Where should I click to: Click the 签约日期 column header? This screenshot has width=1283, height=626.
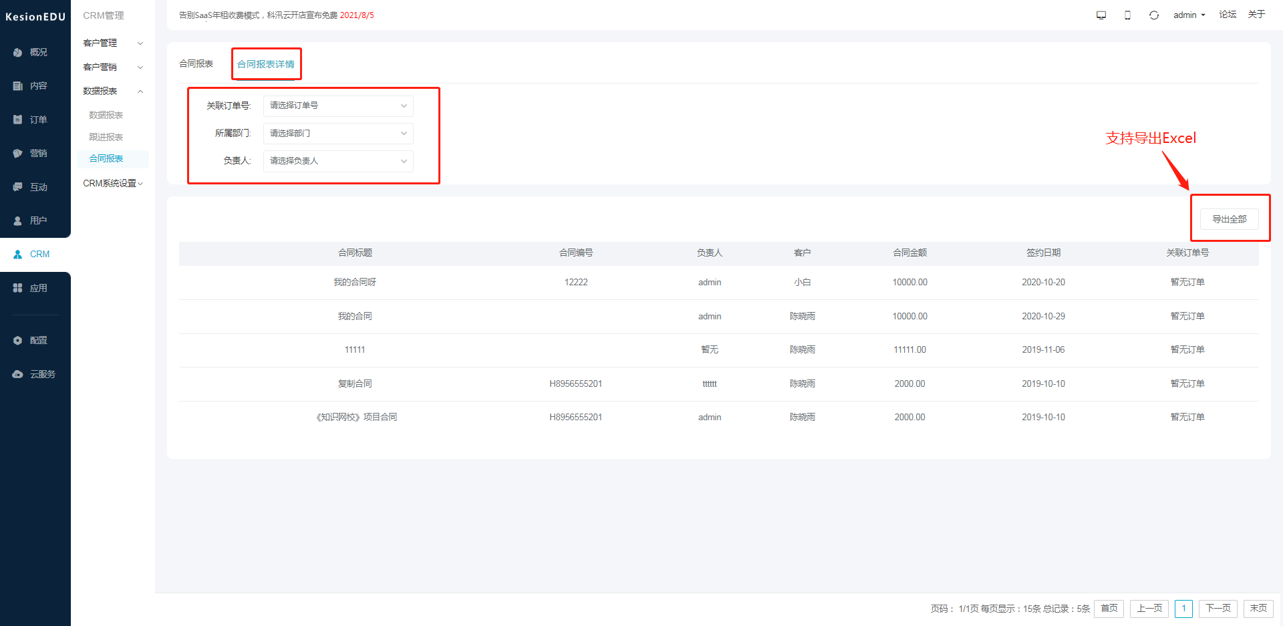click(1044, 253)
